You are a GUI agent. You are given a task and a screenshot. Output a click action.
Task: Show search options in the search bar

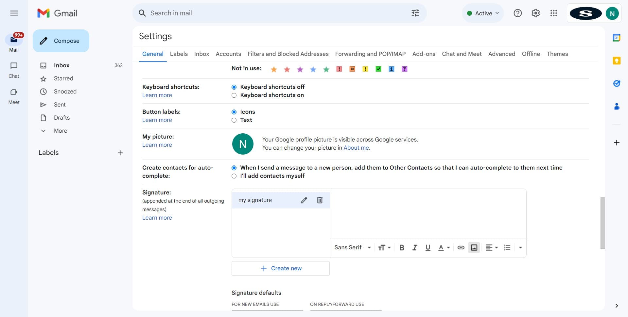[415, 13]
